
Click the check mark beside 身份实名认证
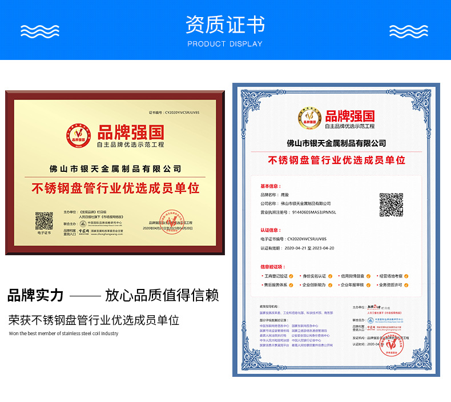(329, 276)
